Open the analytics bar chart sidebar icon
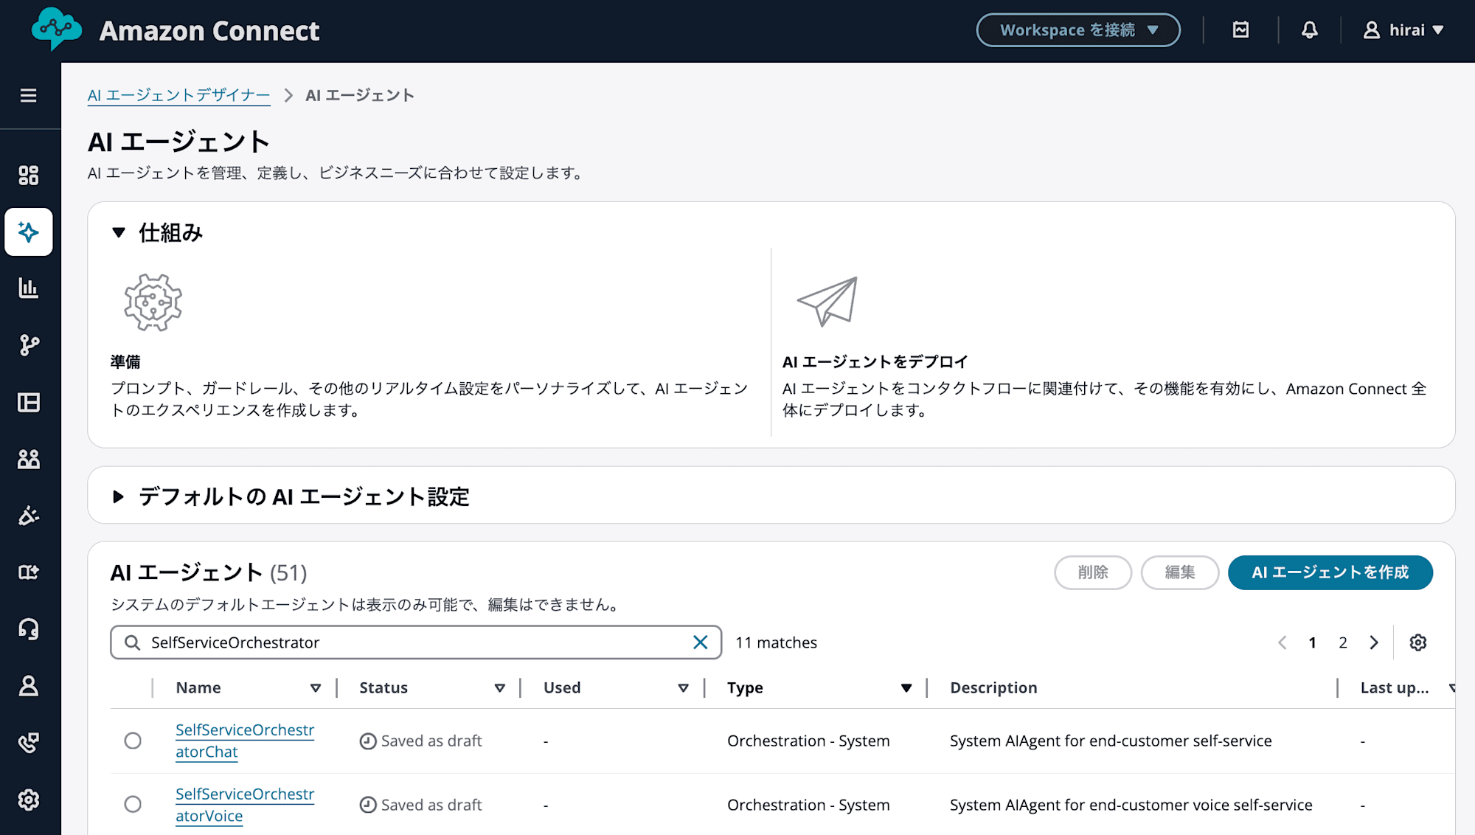Viewport: 1475px width, 835px height. (x=28, y=288)
